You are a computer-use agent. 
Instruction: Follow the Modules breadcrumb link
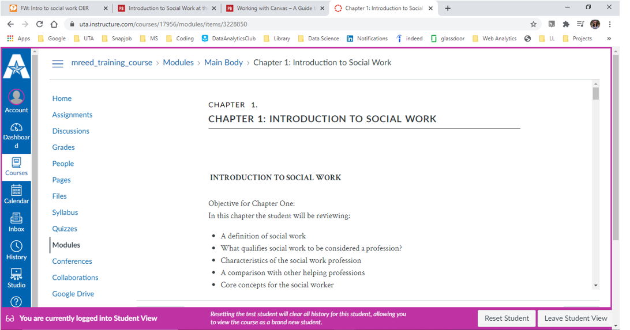pyautogui.click(x=178, y=63)
